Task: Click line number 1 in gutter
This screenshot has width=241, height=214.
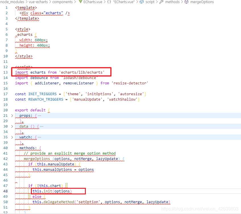Action: (7, 8)
